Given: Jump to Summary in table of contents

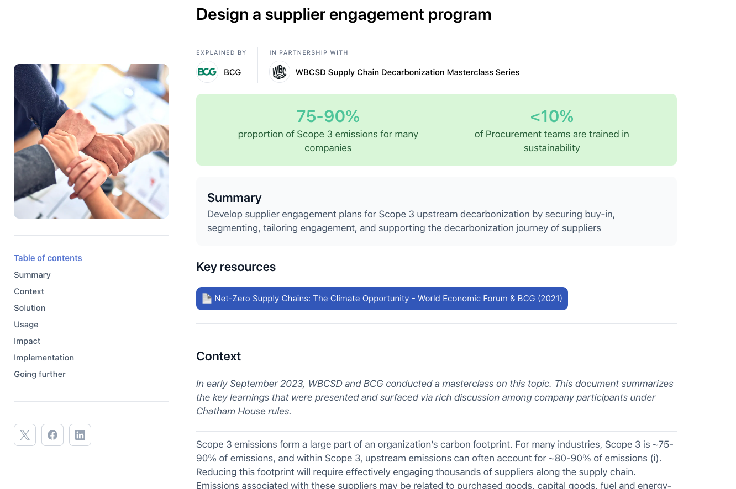Looking at the screenshot, I should click(32, 275).
